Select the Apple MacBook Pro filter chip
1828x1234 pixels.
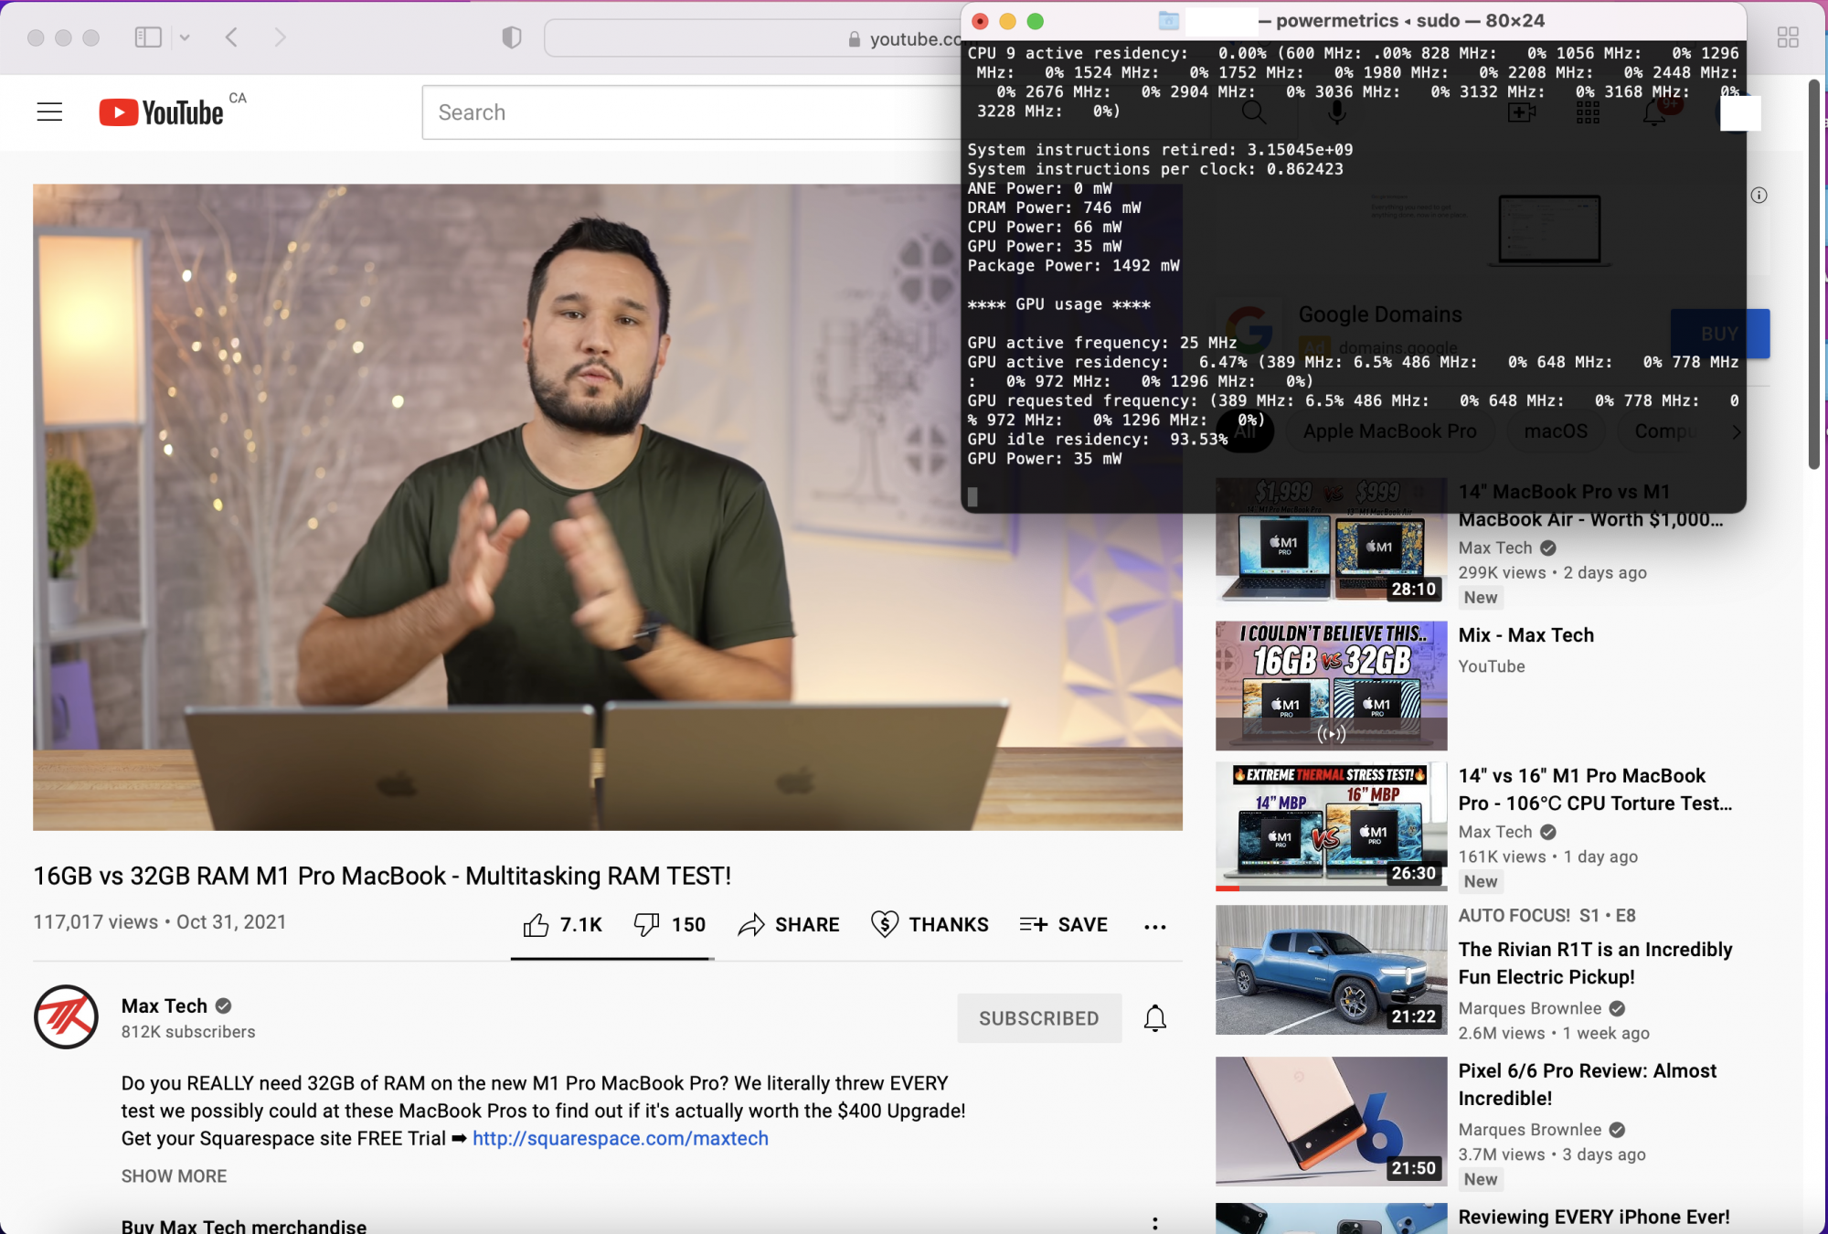[1389, 431]
